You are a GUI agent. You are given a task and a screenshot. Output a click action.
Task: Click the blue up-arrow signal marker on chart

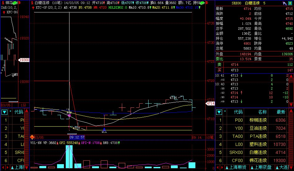coord(104,128)
